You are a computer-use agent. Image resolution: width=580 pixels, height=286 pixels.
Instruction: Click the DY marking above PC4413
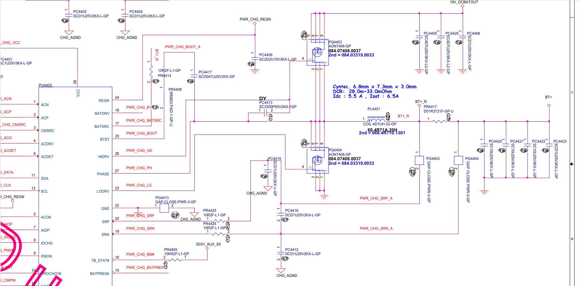(263, 99)
